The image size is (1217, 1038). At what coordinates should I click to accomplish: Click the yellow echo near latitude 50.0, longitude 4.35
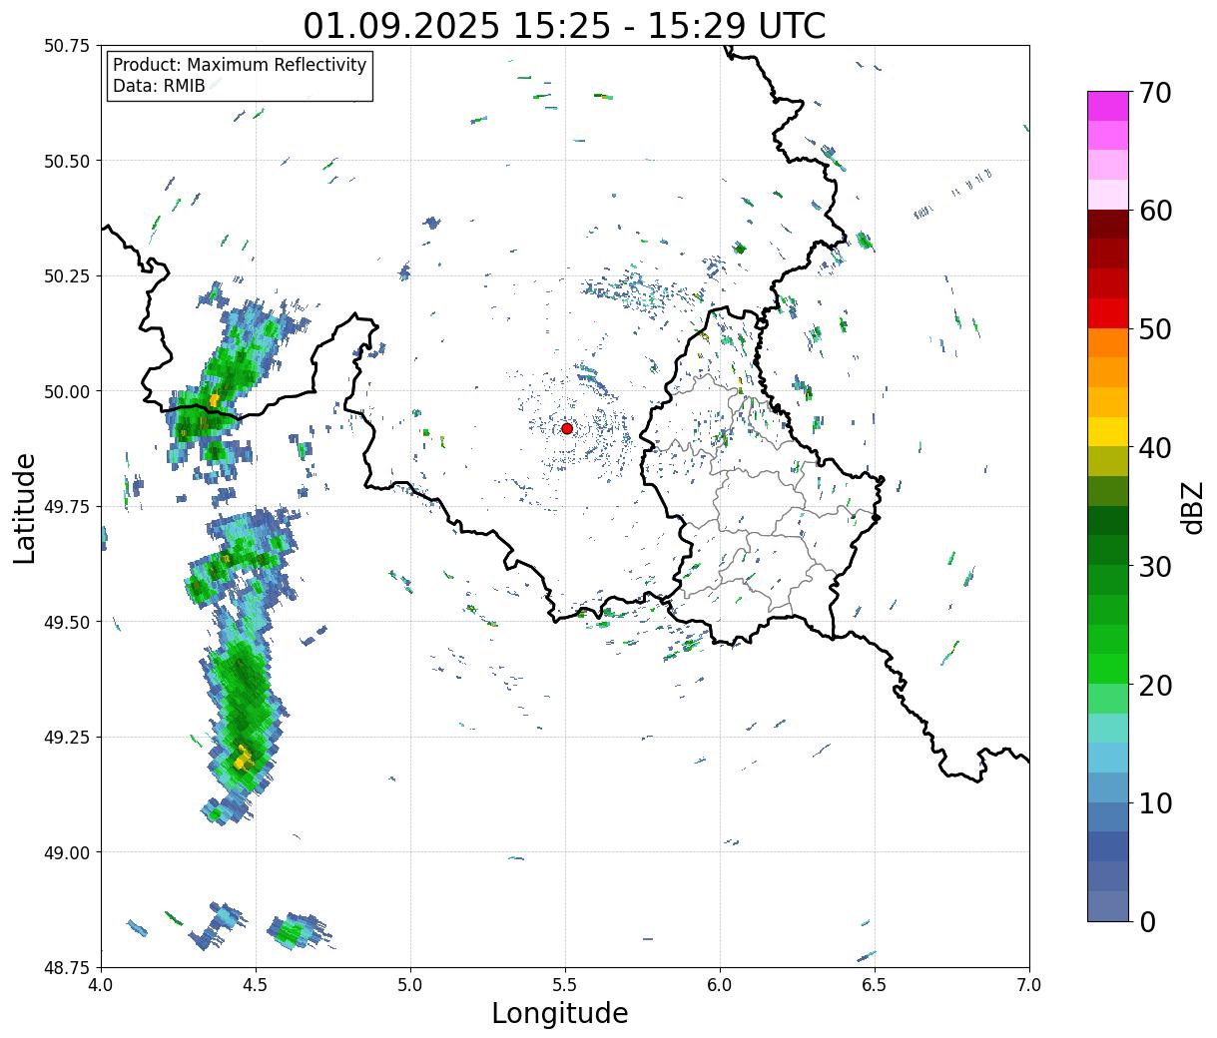(214, 400)
